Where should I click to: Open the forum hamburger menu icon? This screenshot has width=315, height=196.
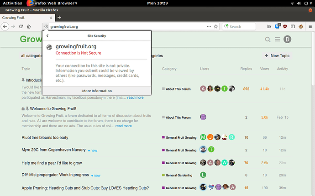coord(278,40)
